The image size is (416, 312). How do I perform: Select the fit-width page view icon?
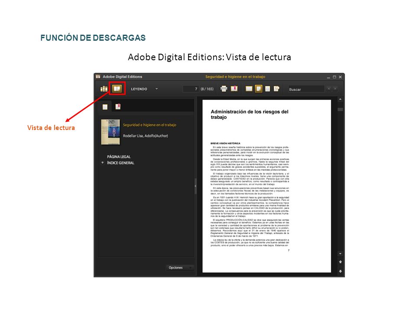coord(267,88)
